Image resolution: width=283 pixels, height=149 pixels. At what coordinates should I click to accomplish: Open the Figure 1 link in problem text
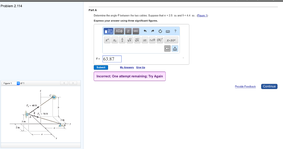202,15
